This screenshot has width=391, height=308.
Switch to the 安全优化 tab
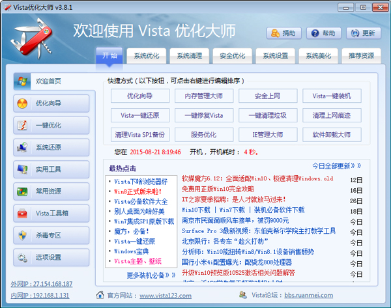pyautogui.click(x=232, y=55)
